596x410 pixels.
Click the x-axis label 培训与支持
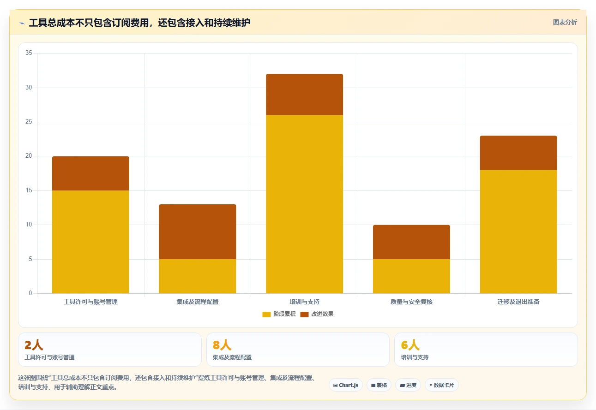[x=305, y=302]
